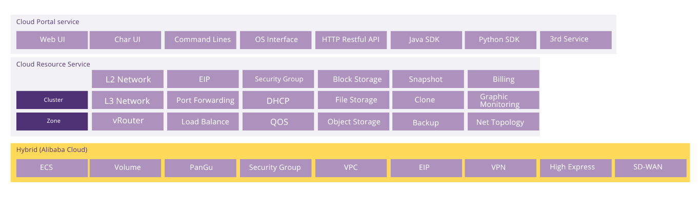This screenshot has height=198, width=700.
Task: Select the Cloud Portal service heading
Action: (48, 22)
